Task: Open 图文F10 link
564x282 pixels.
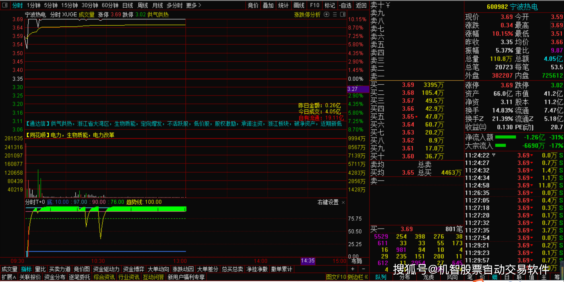Action: pos(336,277)
